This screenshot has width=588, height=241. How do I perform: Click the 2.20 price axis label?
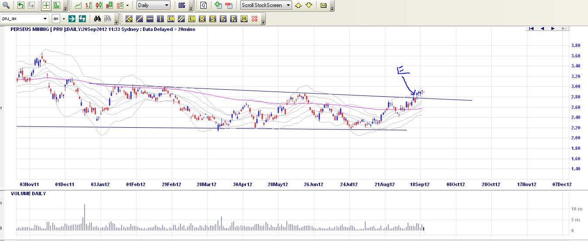coord(575,128)
